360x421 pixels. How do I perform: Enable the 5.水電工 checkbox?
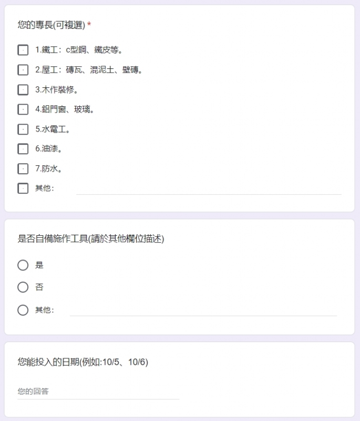23,129
